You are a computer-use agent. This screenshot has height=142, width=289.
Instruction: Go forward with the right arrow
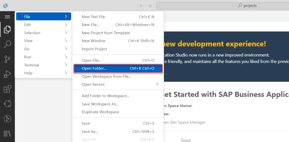(x=149, y=6)
